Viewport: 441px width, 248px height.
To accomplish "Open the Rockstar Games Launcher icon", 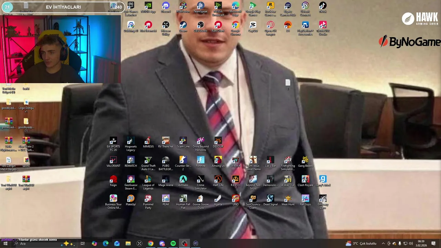I will 270,9.
